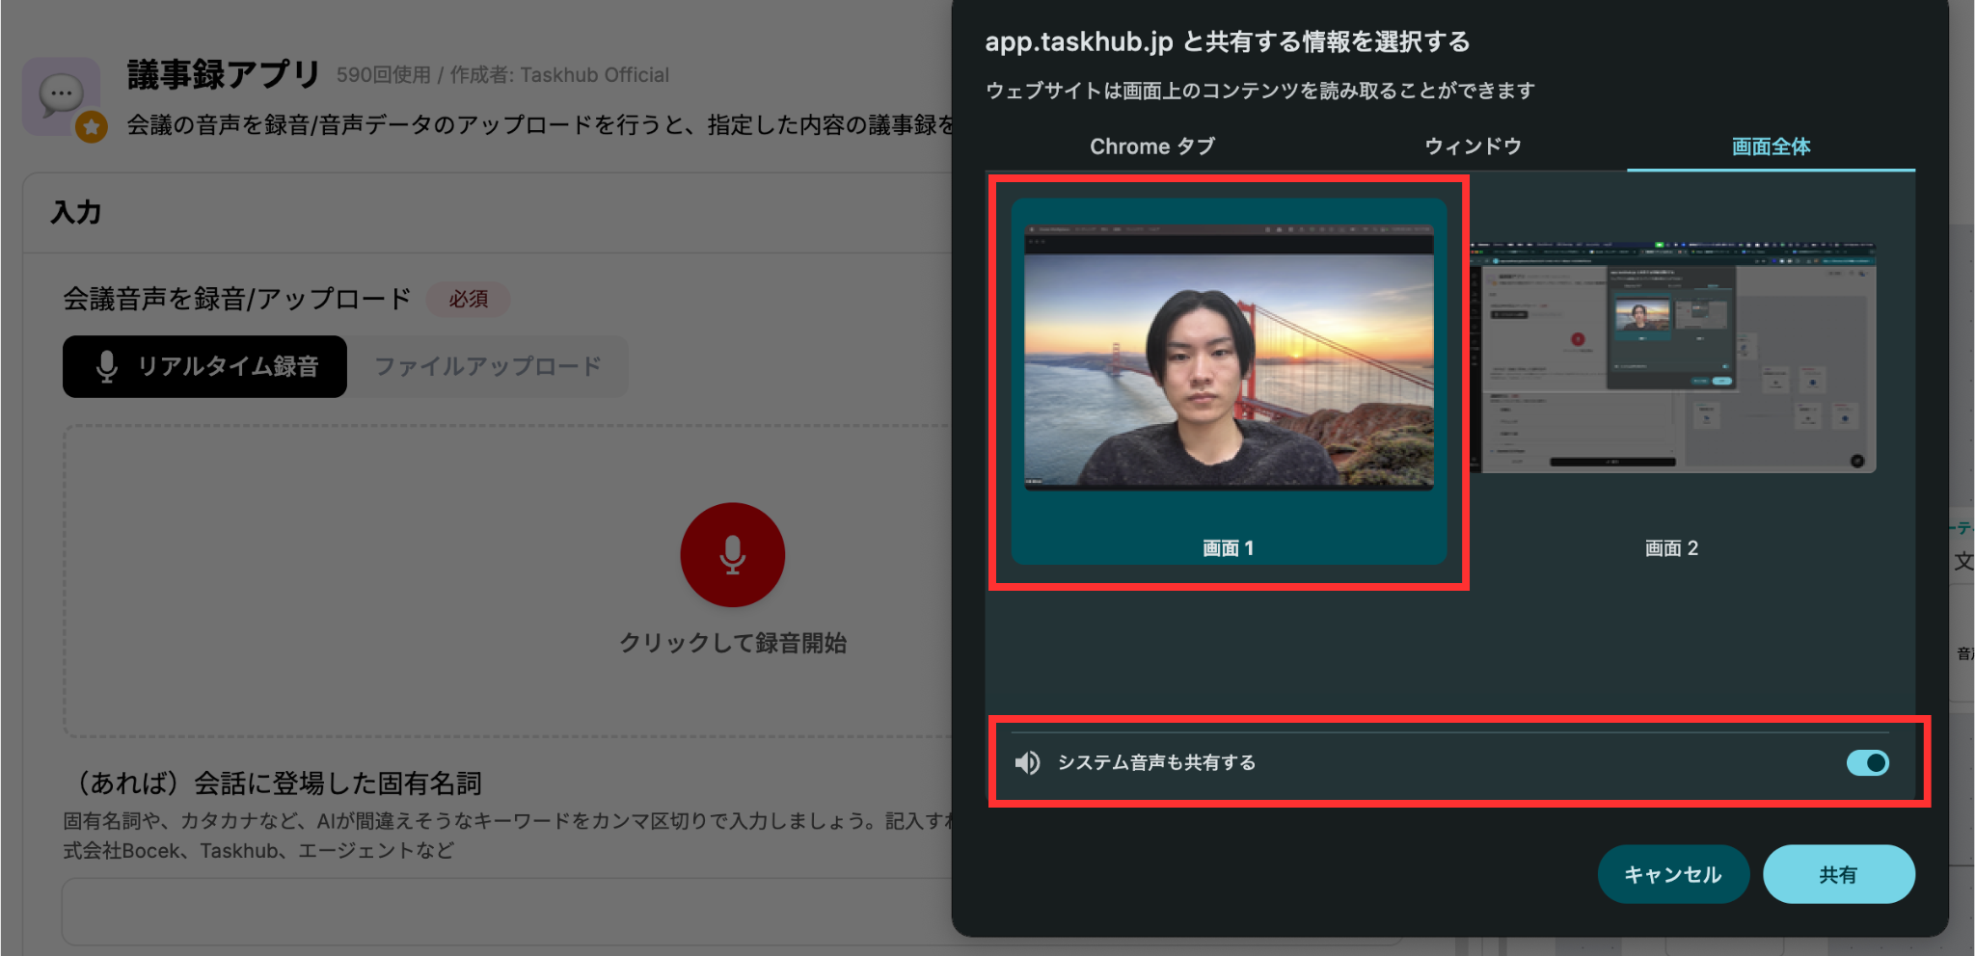The image size is (1975, 956).
Task: Click the speaker icon beside システム音声も共有する
Action: 1027,763
